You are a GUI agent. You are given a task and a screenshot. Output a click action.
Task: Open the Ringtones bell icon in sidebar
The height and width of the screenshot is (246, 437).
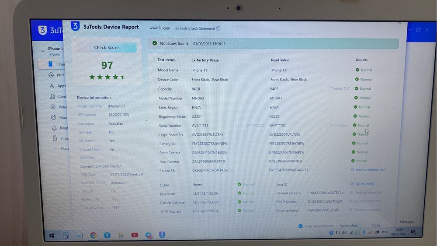pyautogui.click(x=54, y=128)
